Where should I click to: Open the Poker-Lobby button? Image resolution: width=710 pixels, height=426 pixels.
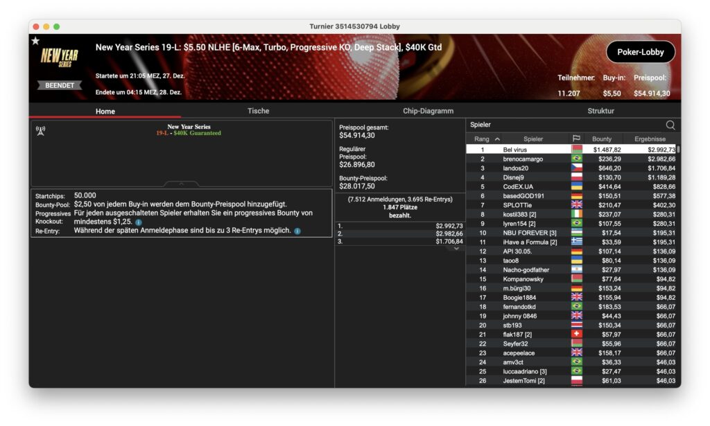tap(640, 52)
